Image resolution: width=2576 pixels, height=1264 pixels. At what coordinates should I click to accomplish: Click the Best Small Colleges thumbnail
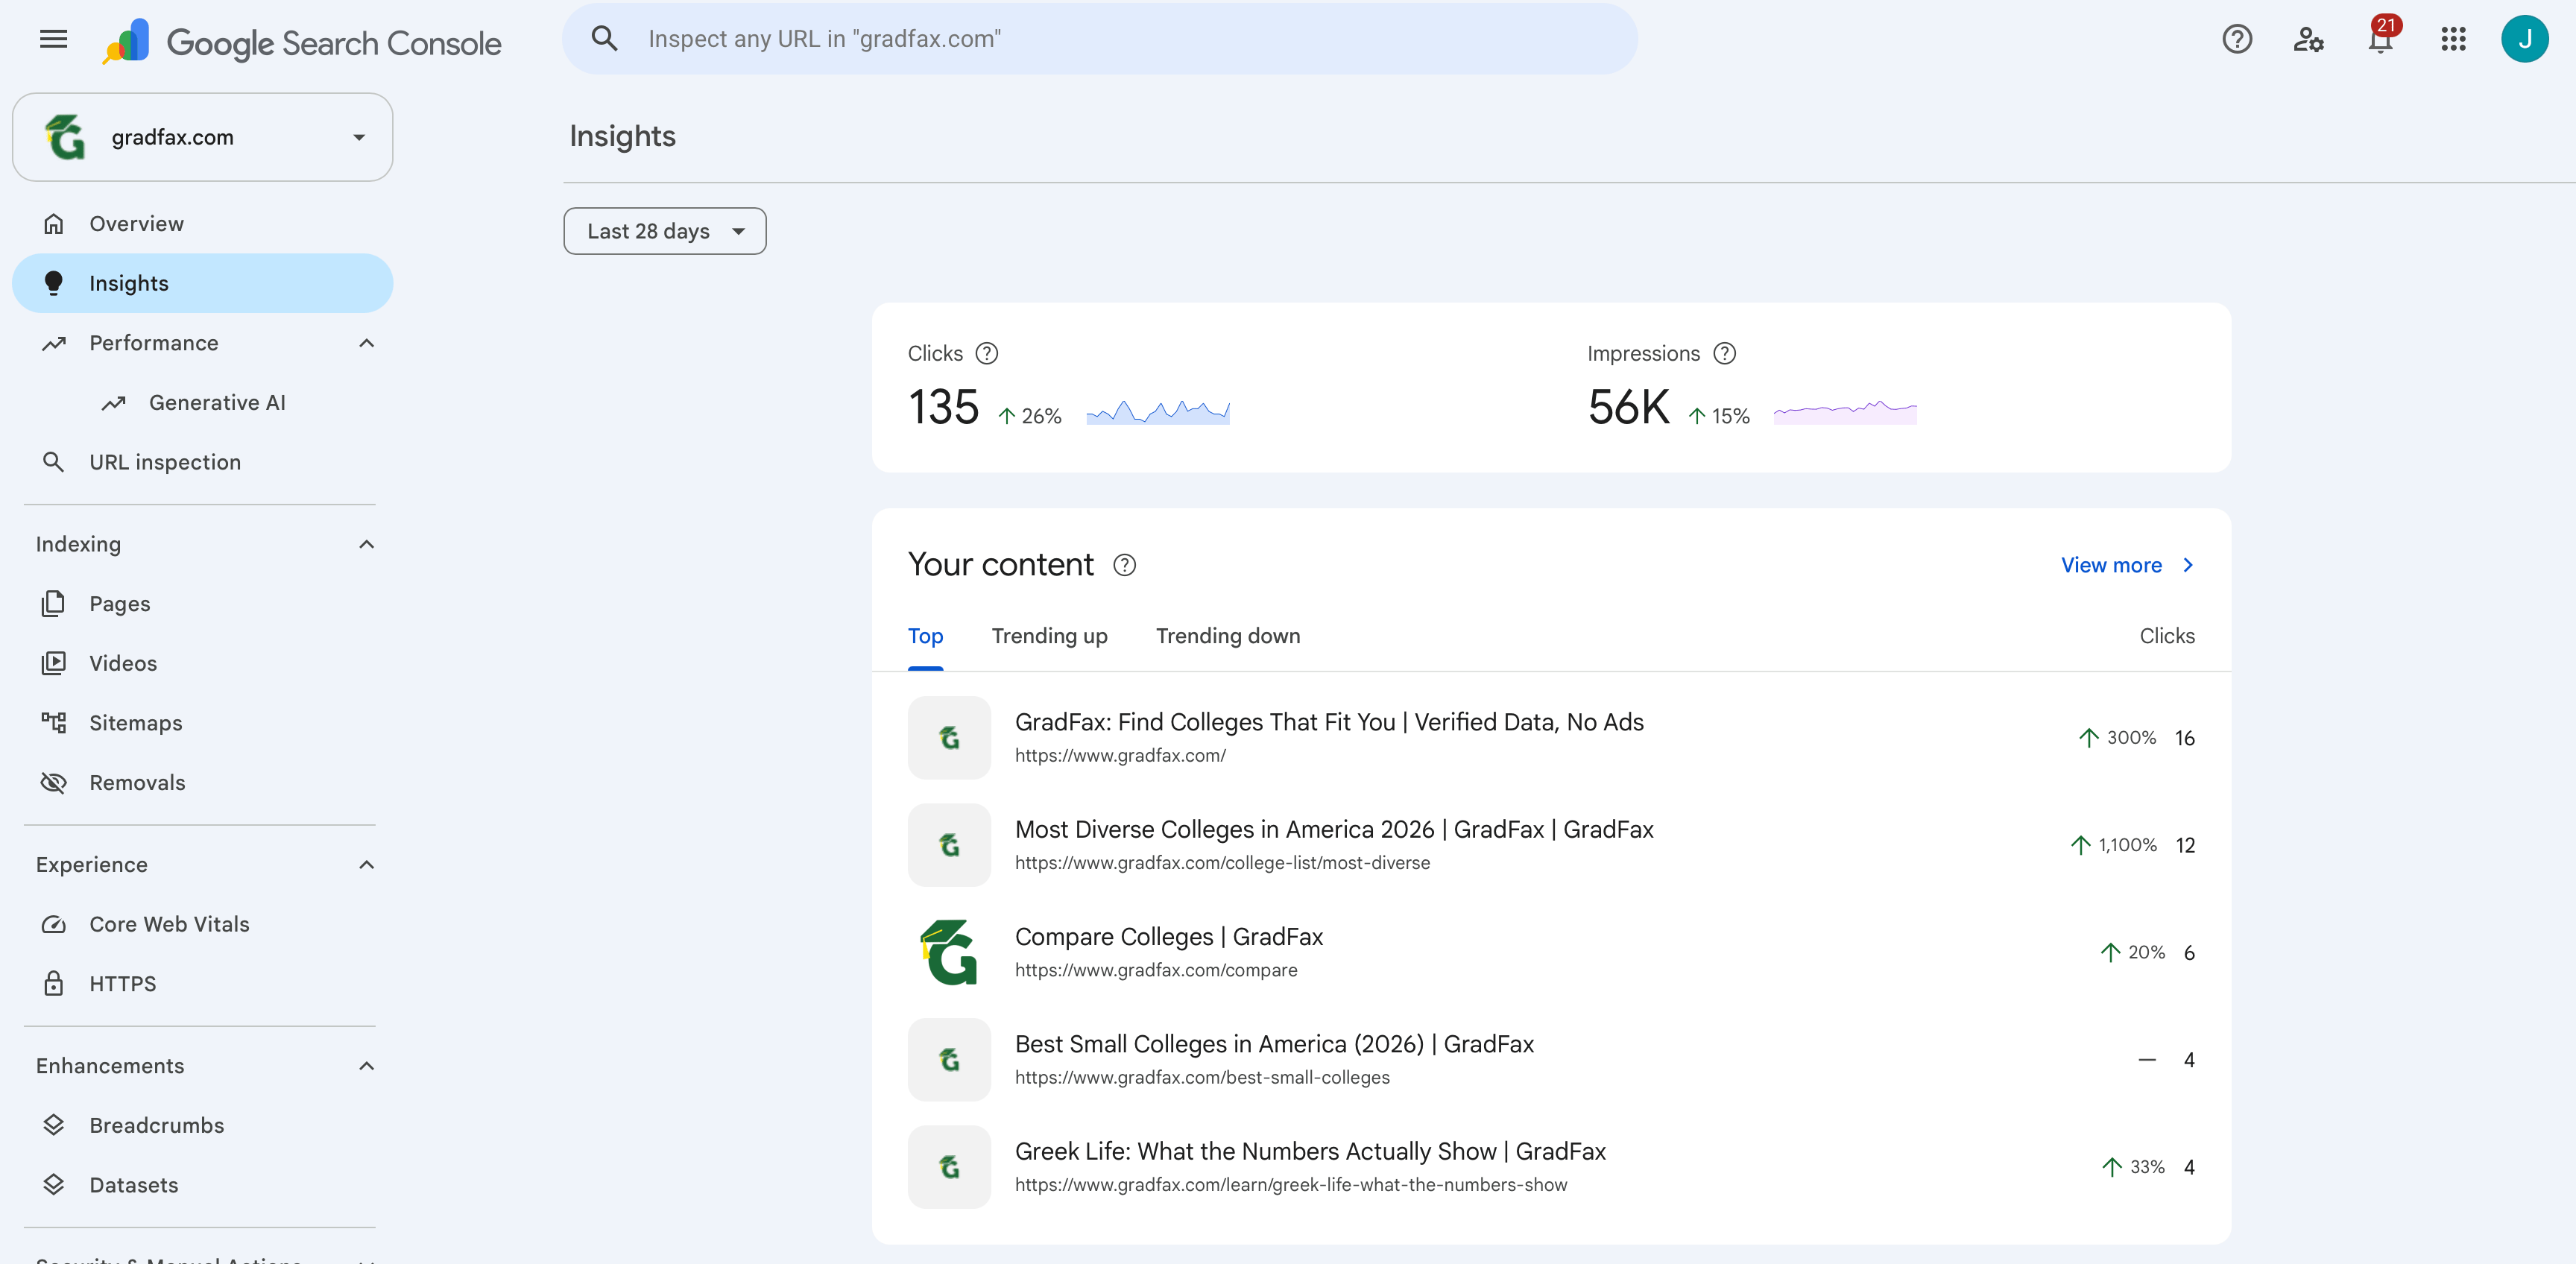949,1060
